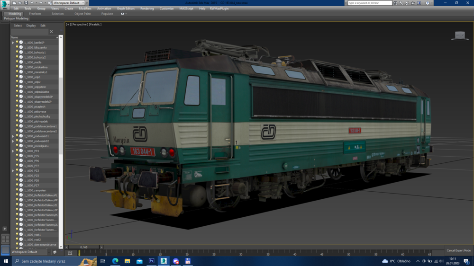Hide the 1_1000_kohouty1 object via bulb

click(x=17, y=52)
